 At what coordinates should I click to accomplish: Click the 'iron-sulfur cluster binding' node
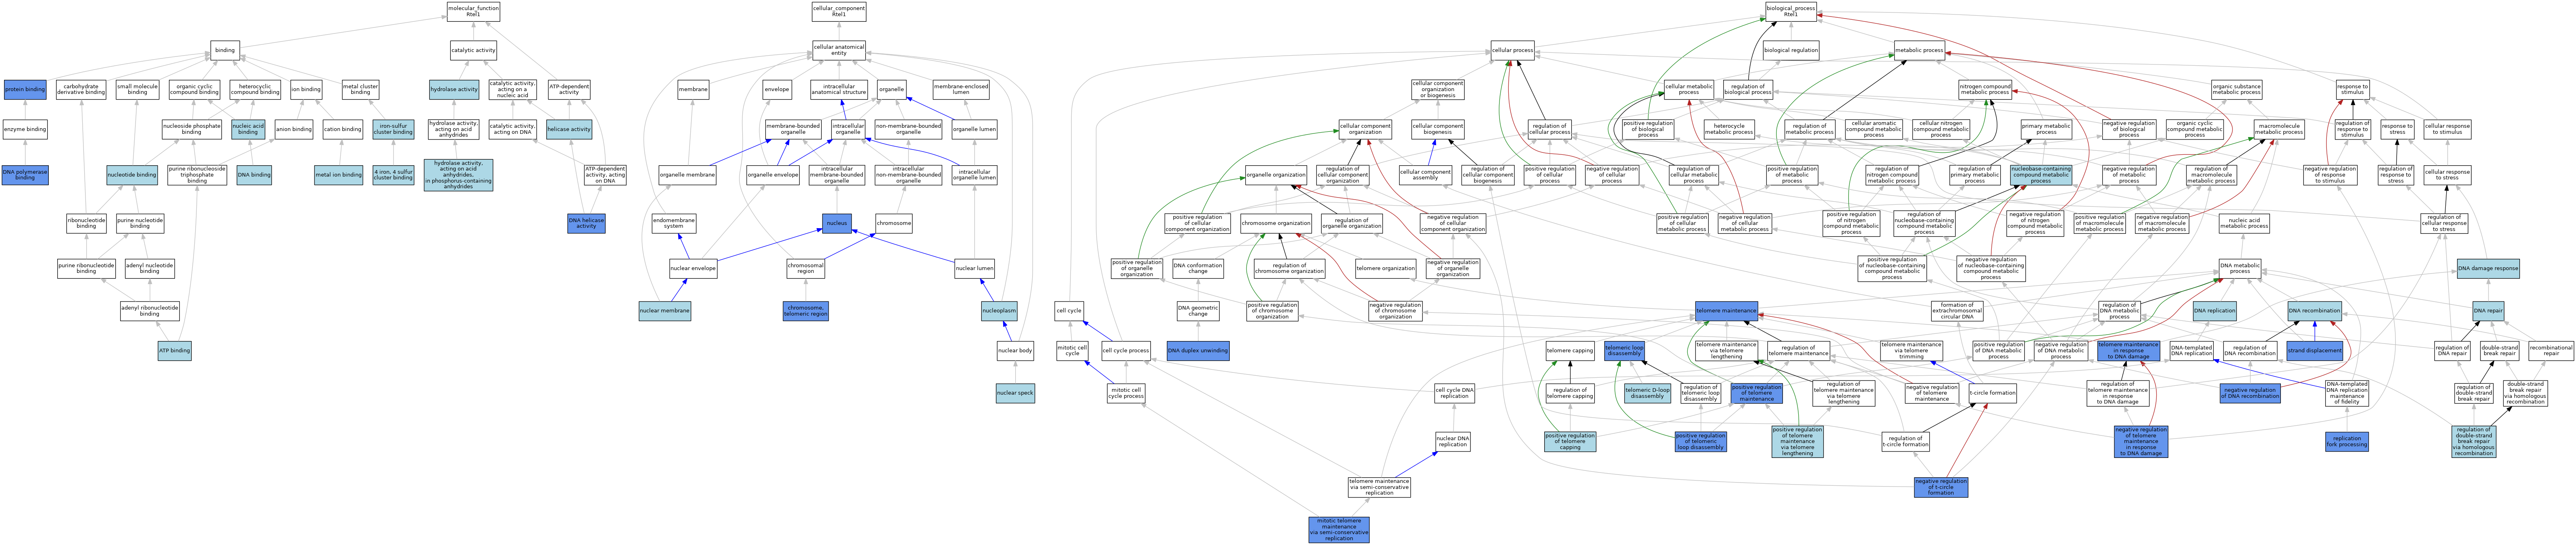[393, 129]
